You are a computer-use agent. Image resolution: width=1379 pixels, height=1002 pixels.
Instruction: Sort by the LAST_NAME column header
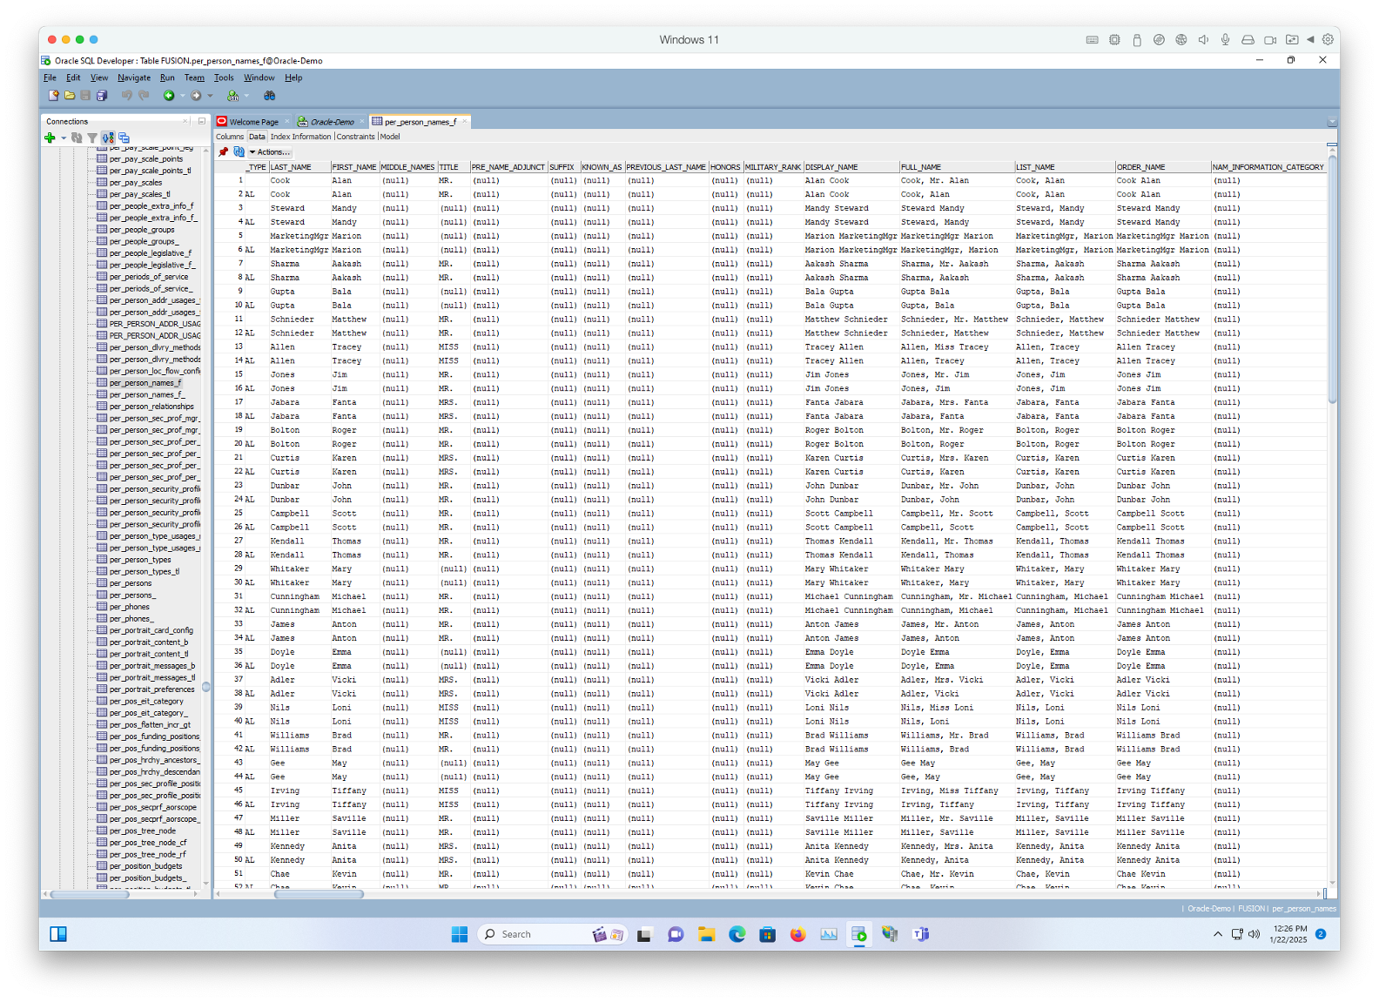pyautogui.click(x=291, y=167)
